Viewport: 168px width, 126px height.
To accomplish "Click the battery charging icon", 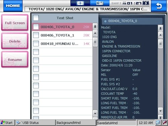I will [x=146, y=3].
